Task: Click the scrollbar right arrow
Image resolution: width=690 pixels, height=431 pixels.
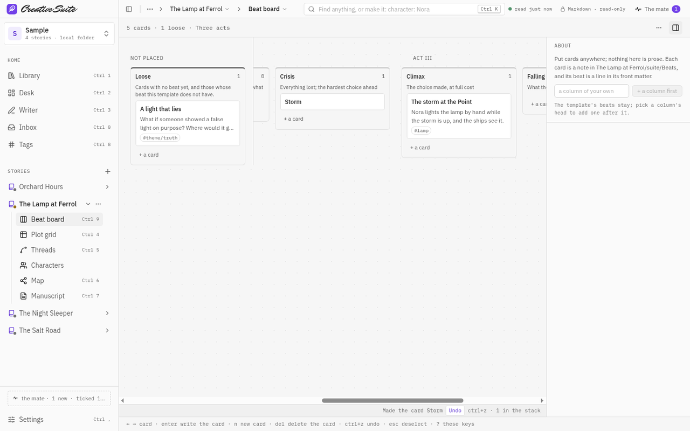Action: (542, 401)
